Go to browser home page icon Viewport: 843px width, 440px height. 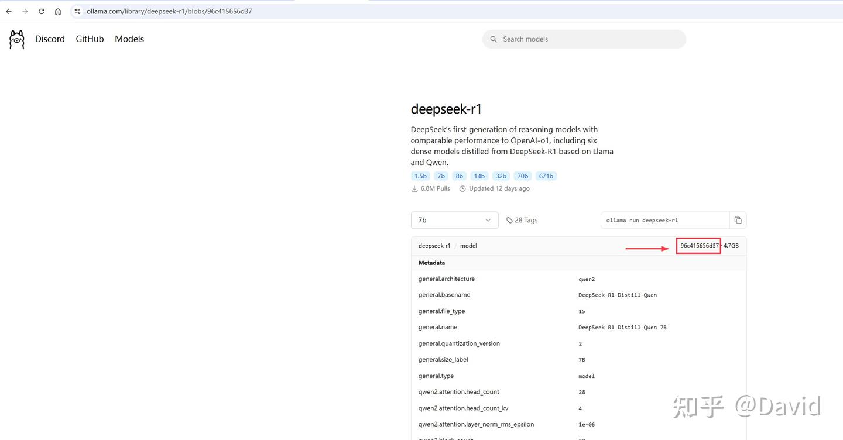[x=58, y=11]
